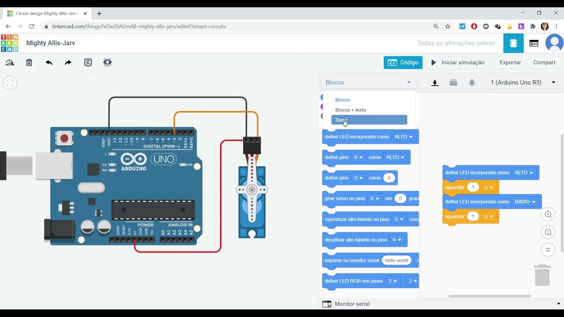
Task: Click the degrees field in girar servo block
Action: click(401, 199)
